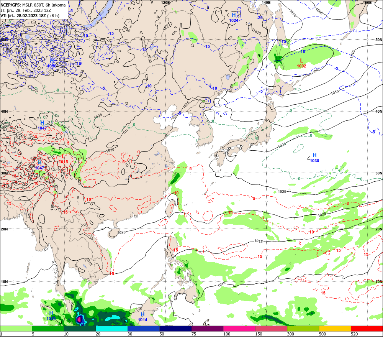Click the dark green 10 mm legend swatch

80,329
